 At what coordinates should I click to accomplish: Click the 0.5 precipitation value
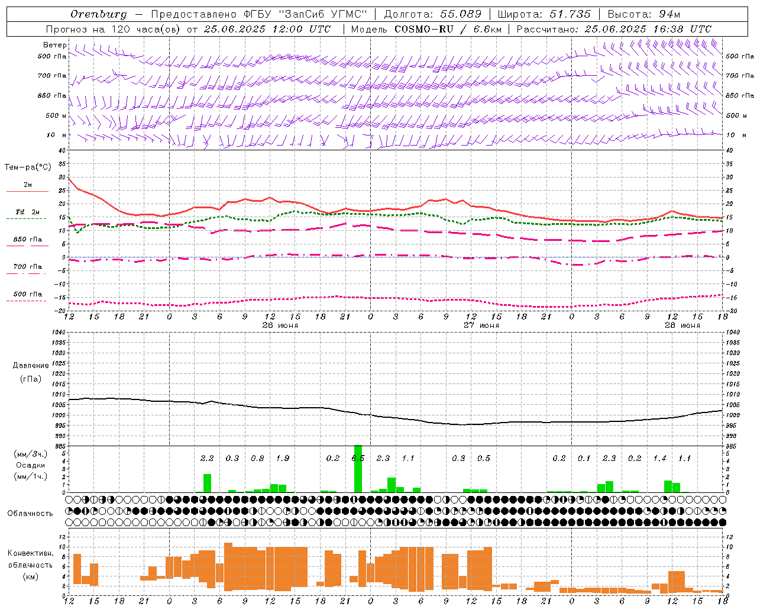click(484, 459)
